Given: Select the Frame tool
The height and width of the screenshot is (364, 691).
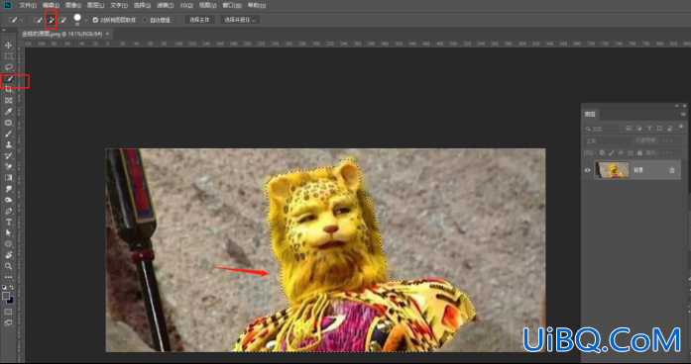Looking at the screenshot, I should (x=8, y=101).
